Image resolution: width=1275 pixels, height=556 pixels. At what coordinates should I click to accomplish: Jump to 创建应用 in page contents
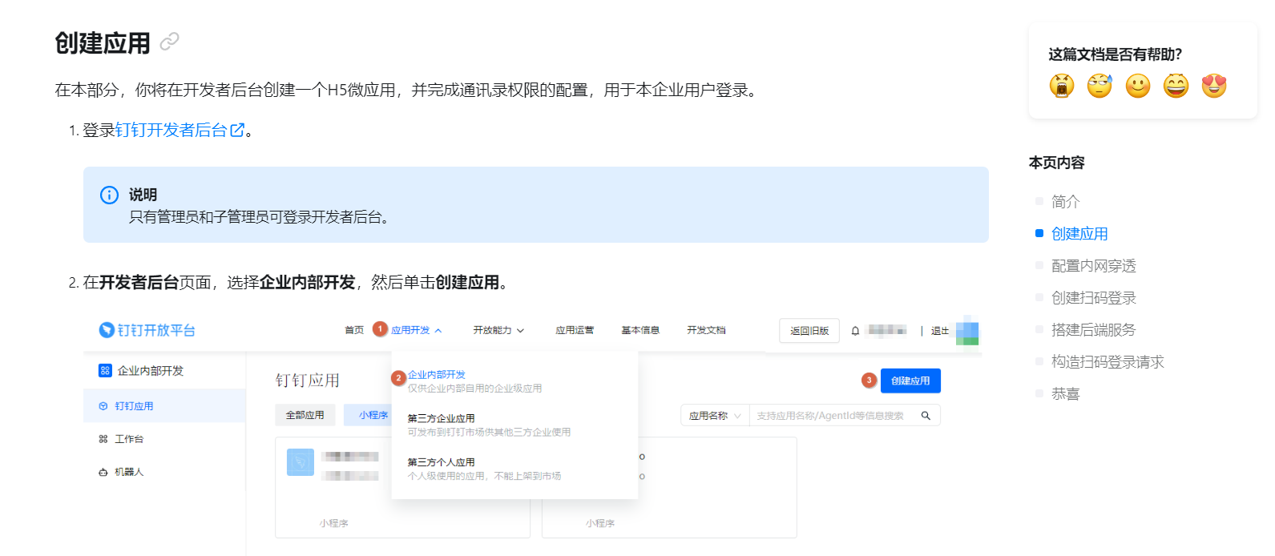pyautogui.click(x=1079, y=233)
